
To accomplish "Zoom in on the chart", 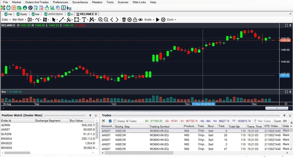I will 101,19.
